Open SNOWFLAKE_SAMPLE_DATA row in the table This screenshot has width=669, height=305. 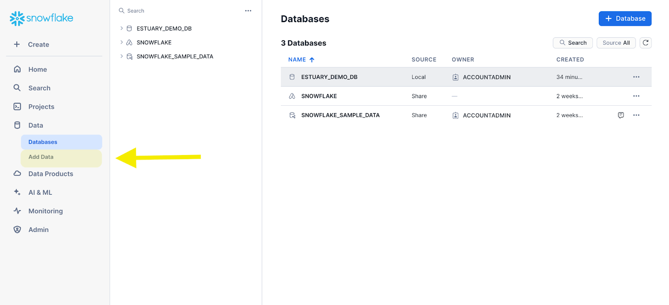tap(466, 115)
